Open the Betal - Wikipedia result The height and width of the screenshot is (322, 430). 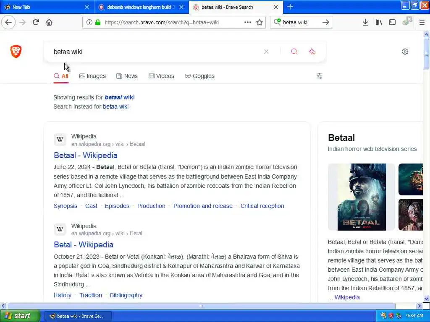tap(84, 244)
